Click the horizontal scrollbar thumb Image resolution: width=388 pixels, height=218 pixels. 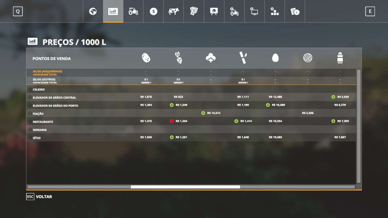pos(185,187)
